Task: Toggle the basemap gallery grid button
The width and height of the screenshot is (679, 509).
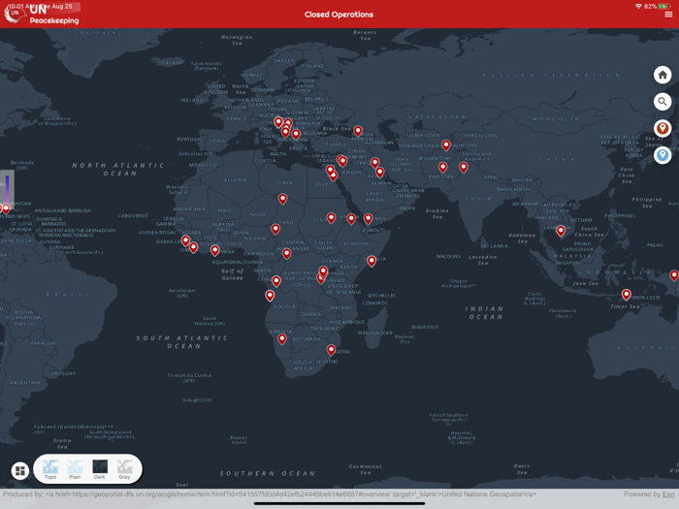Action: point(20,470)
